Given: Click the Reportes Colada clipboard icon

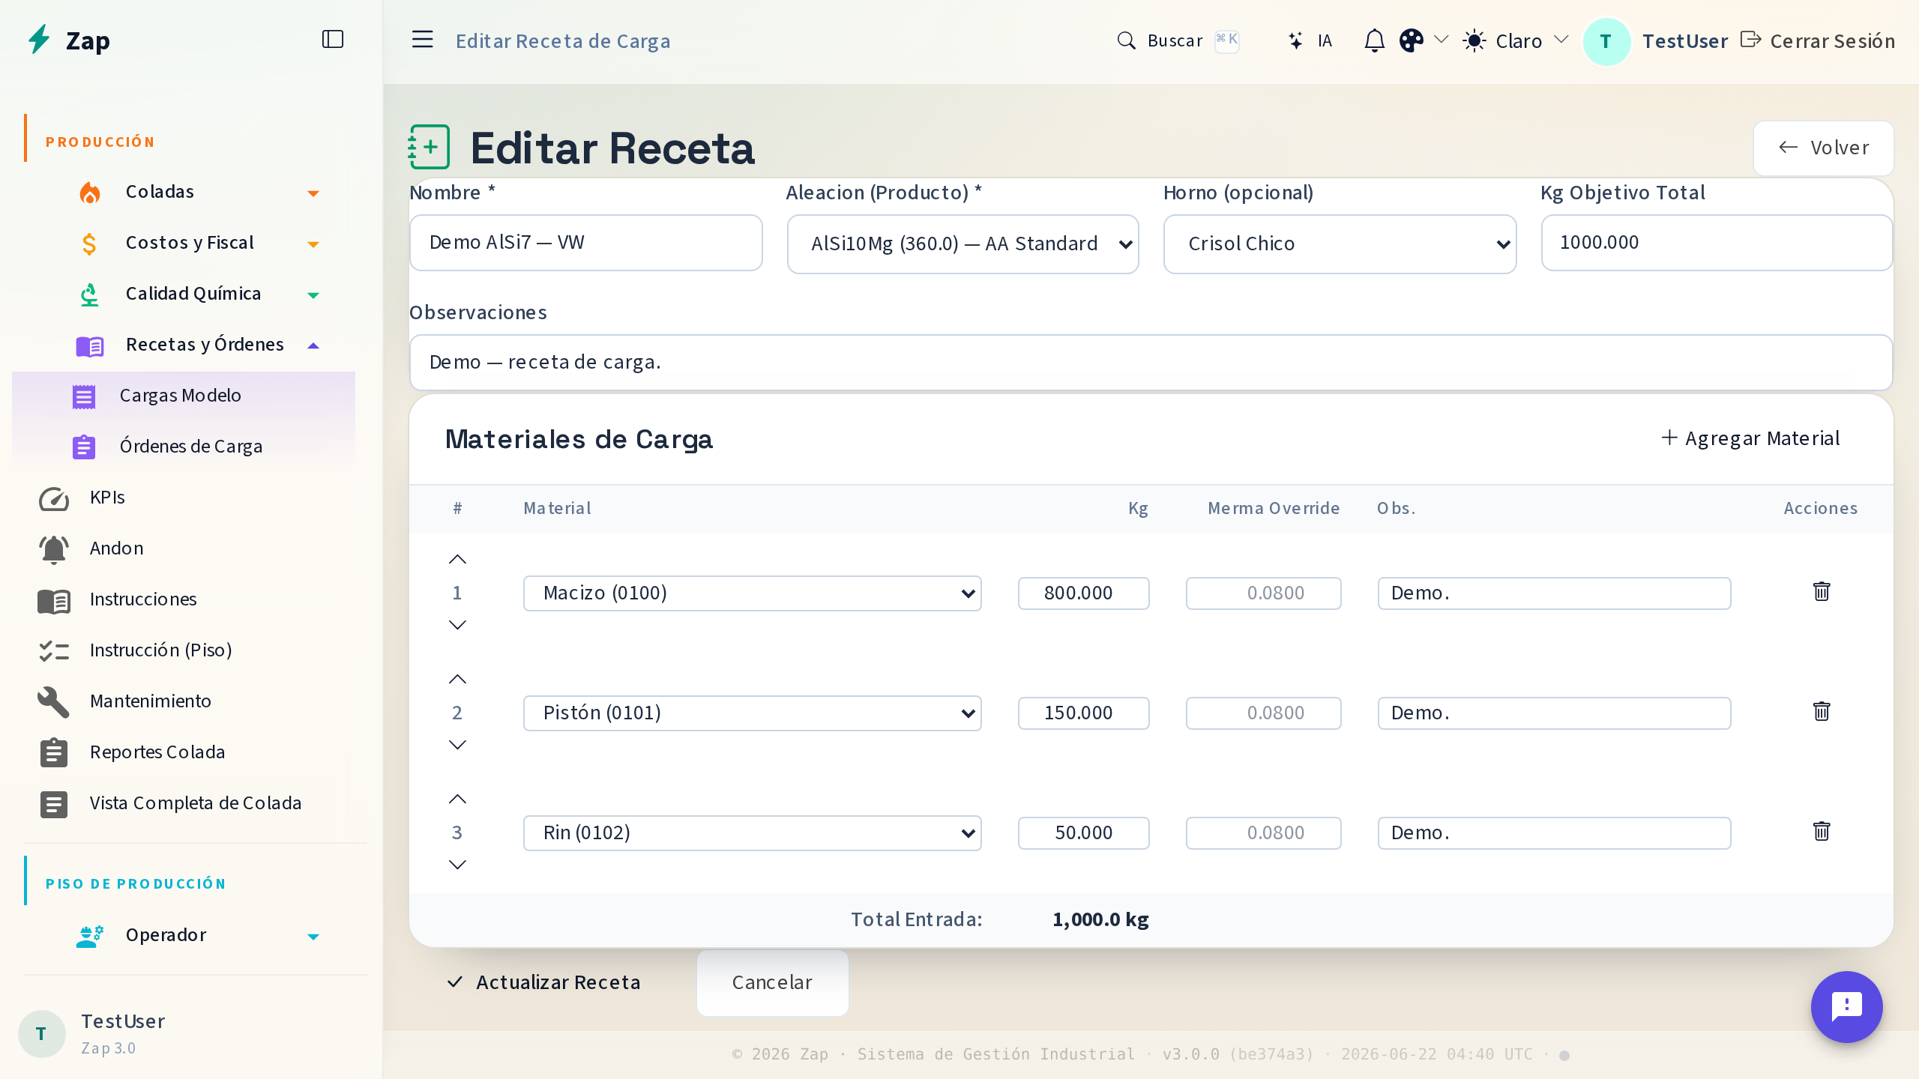Looking at the screenshot, I should (53, 752).
